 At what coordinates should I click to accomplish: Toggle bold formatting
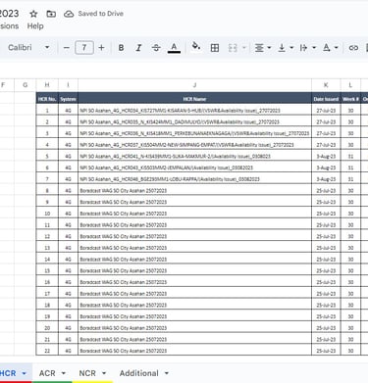pos(121,48)
